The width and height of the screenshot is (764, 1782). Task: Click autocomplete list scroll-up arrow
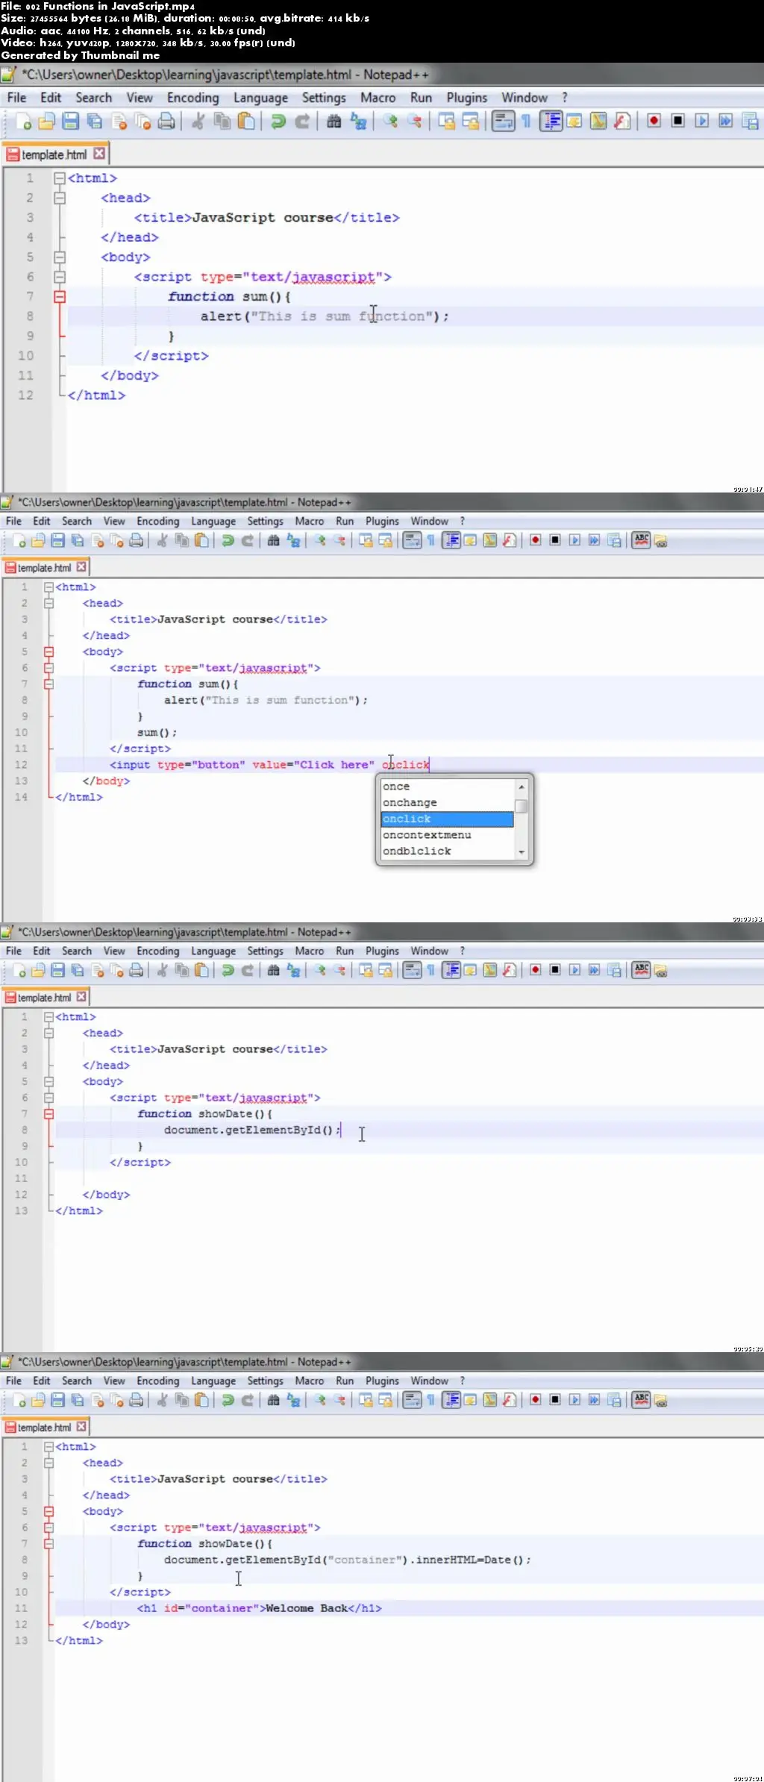pyautogui.click(x=522, y=787)
